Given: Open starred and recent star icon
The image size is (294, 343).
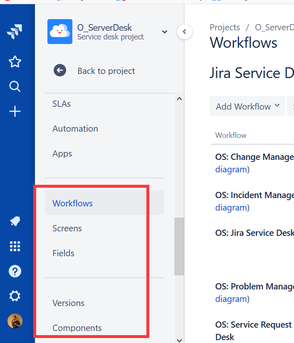Looking at the screenshot, I should click(x=15, y=61).
